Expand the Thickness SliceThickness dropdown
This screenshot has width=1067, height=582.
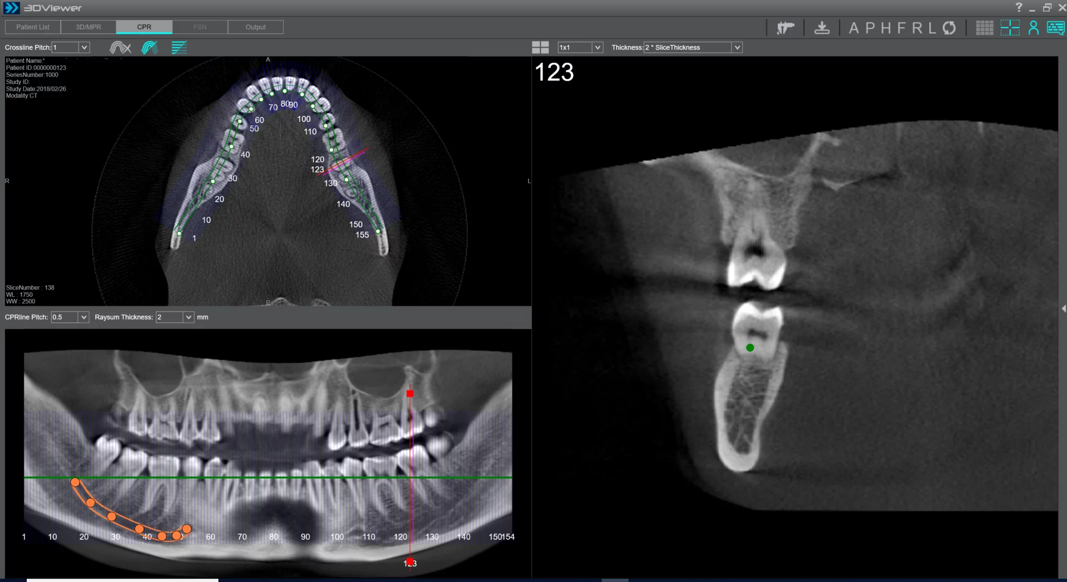tap(737, 47)
